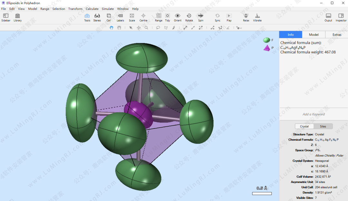Click the Cell toolbar icon
348x201 pixels.
[x=109, y=17]
